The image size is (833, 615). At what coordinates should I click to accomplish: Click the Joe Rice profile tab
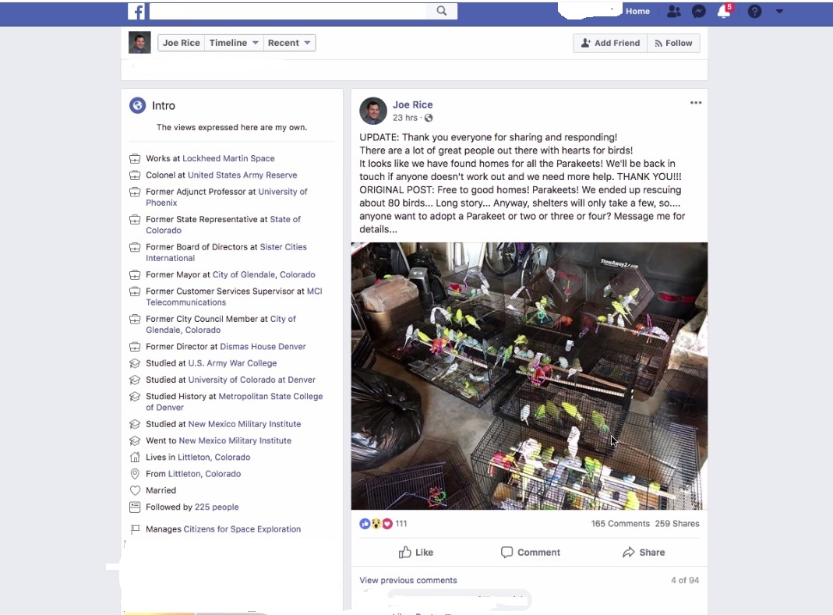coord(181,43)
